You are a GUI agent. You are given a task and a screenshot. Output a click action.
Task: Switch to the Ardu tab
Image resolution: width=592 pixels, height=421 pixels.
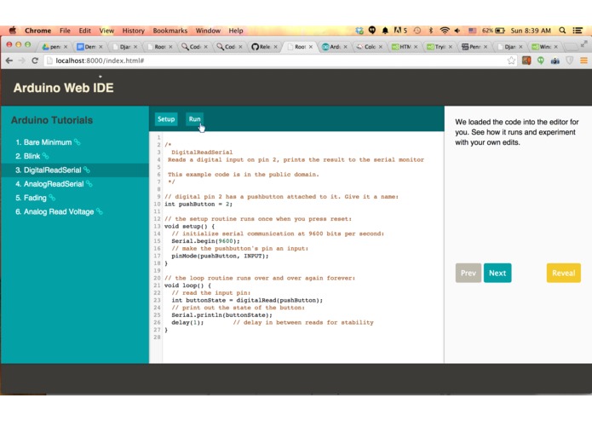(334, 47)
